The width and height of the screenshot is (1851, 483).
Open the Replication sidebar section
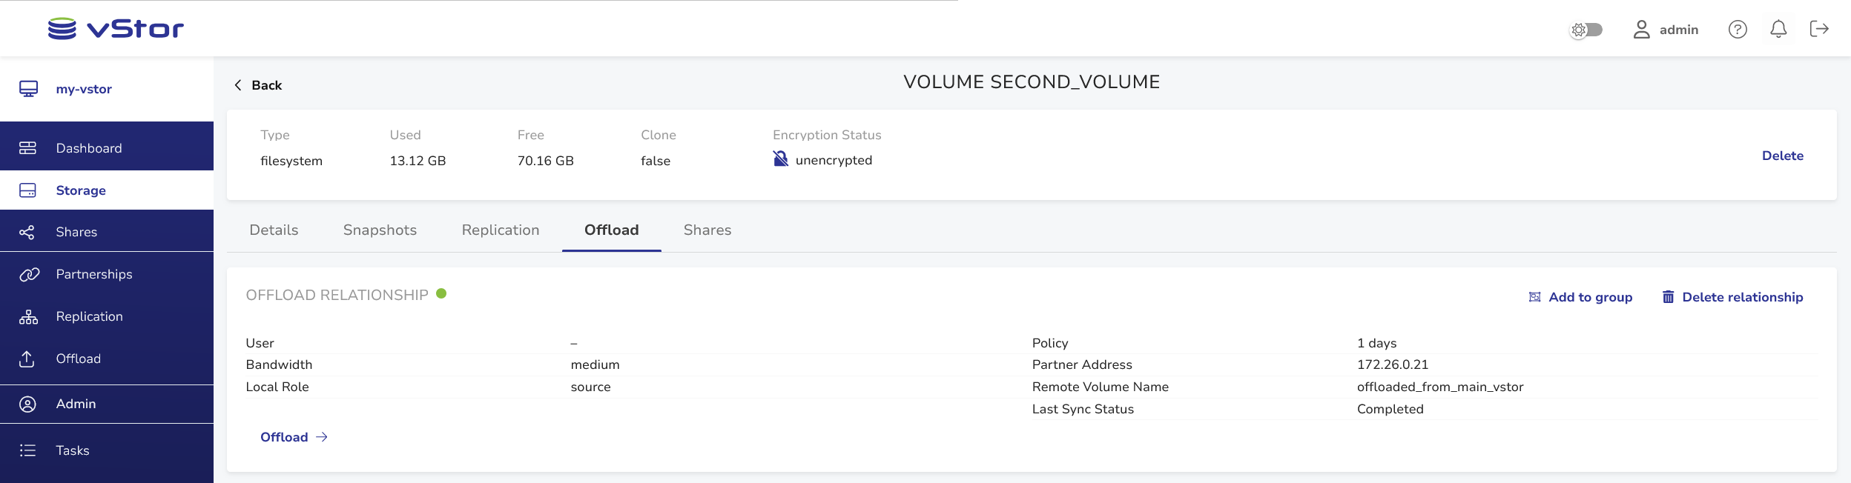click(89, 316)
